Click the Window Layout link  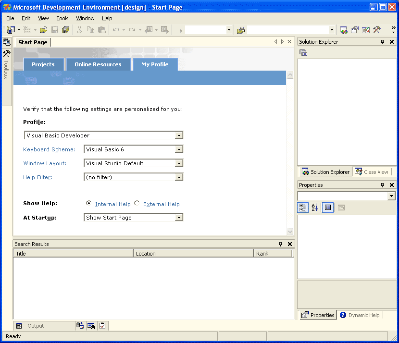coord(45,163)
